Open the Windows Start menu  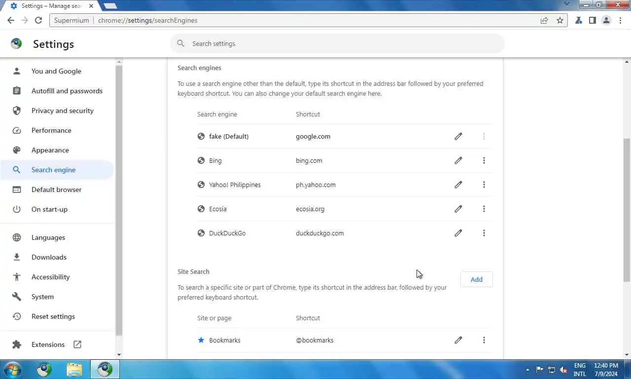[12, 369]
